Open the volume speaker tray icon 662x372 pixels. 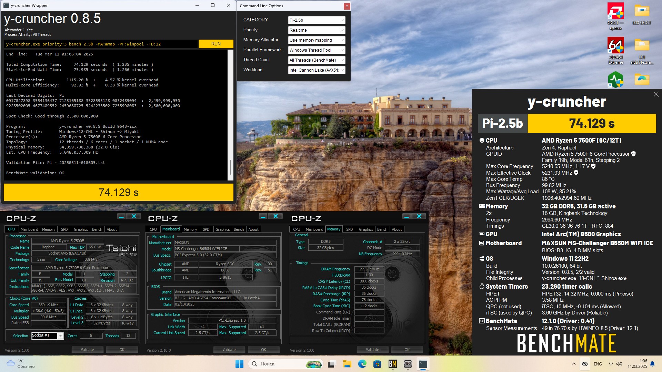(x=619, y=364)
